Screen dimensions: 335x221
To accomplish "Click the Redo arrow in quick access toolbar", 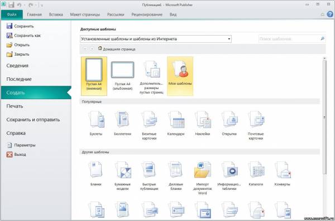I will pos(31,5).
